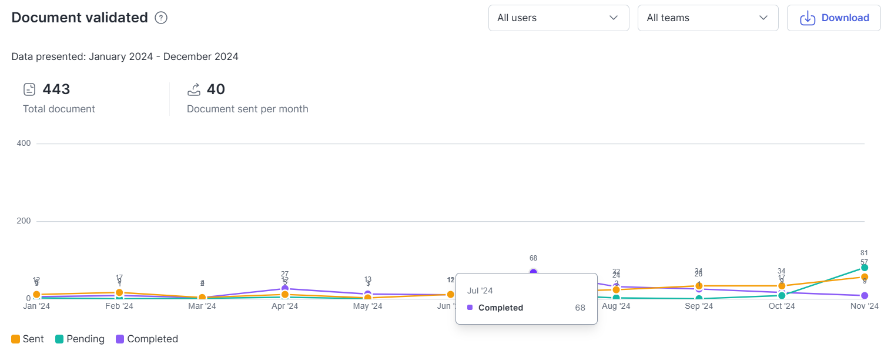Open the All teams dropdown

(x=708, y=18)
